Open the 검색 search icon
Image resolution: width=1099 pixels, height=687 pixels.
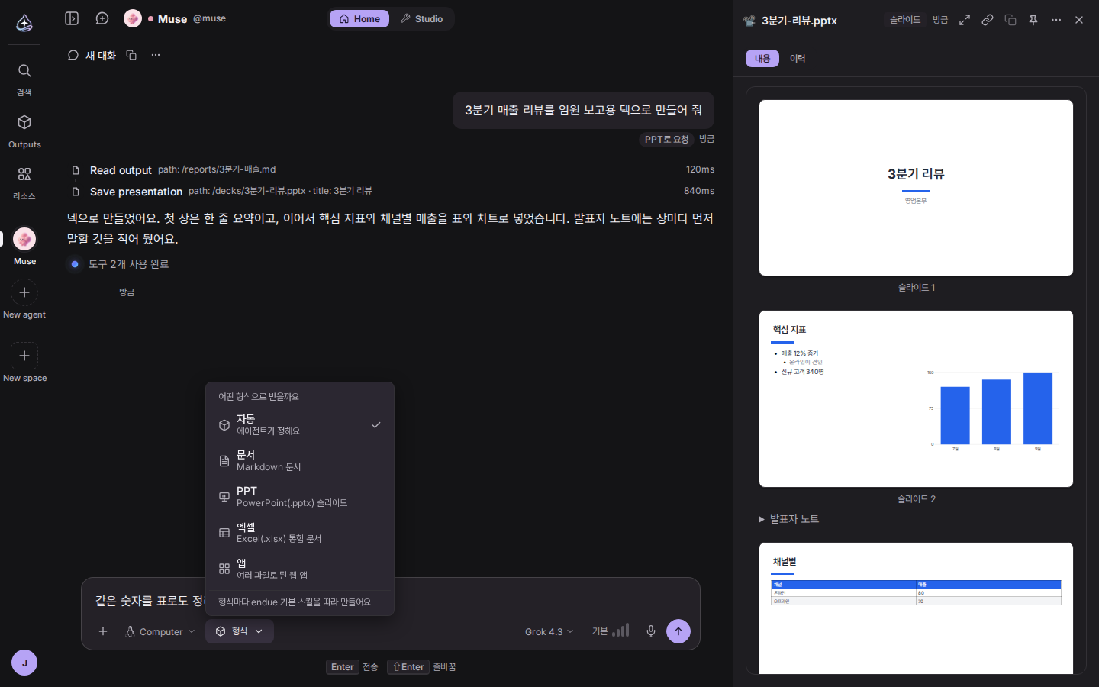pyautogui.click(x=24, y=71)
